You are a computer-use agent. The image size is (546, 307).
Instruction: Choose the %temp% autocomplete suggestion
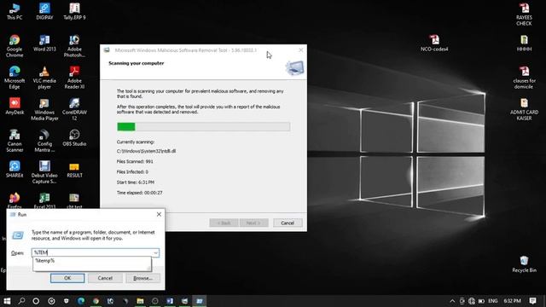[x=92, y=261]
